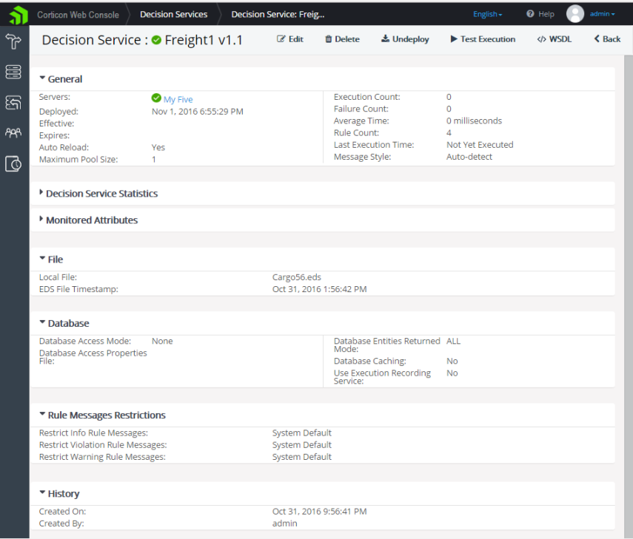Open the rule flow icon in sidebar

[13, 41]
